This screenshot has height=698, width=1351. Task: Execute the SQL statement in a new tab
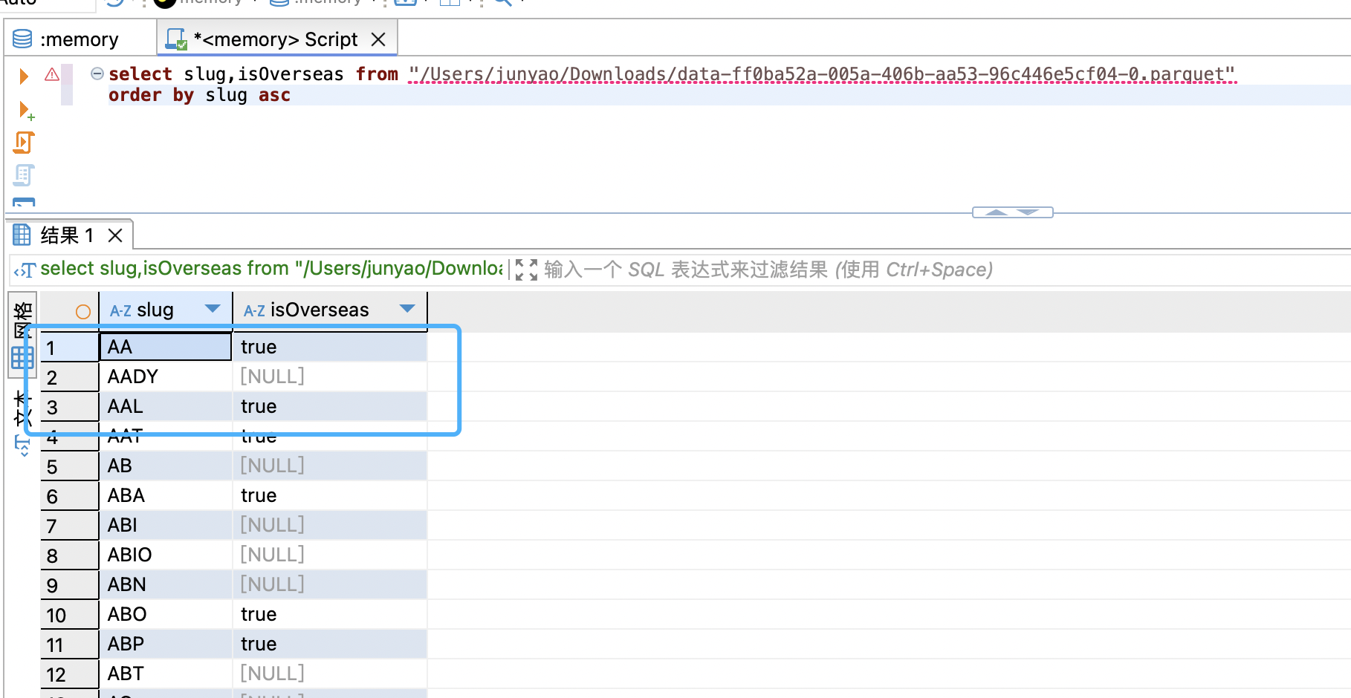click(26, 111)
